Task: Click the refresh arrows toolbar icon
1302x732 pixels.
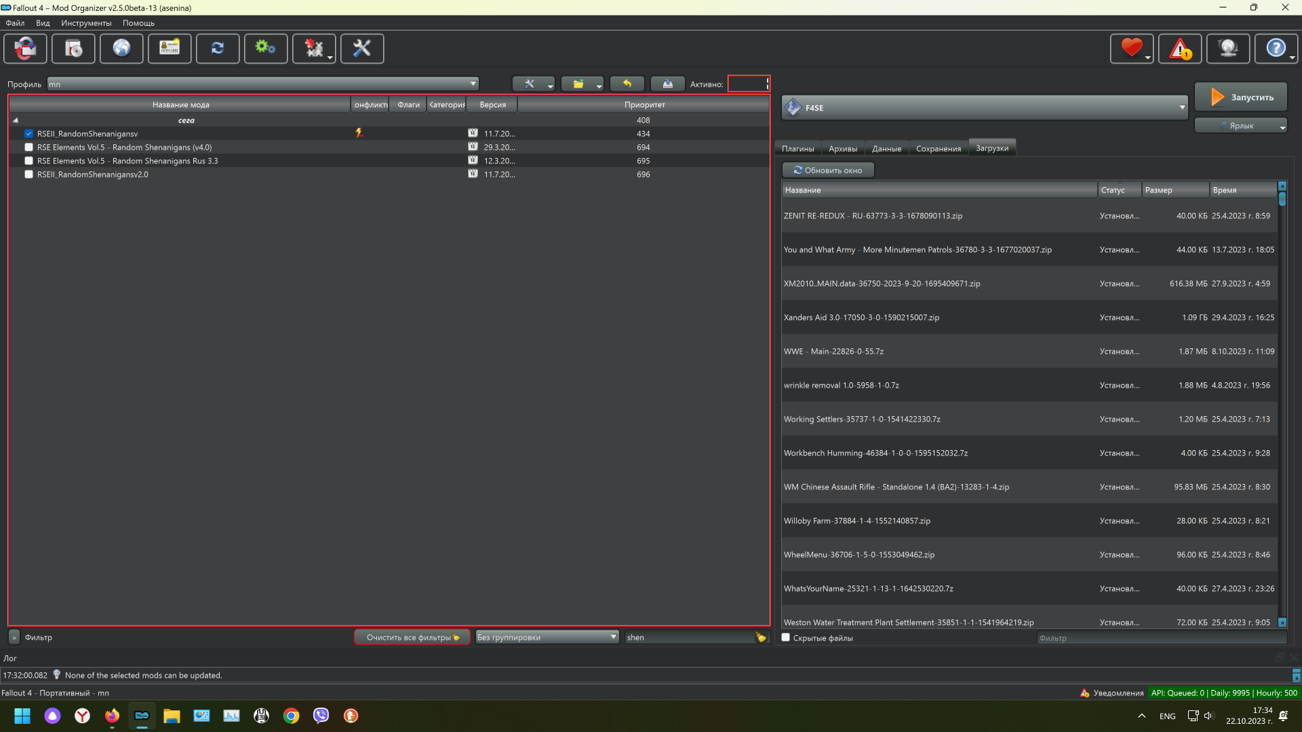Action: [218, 49]
